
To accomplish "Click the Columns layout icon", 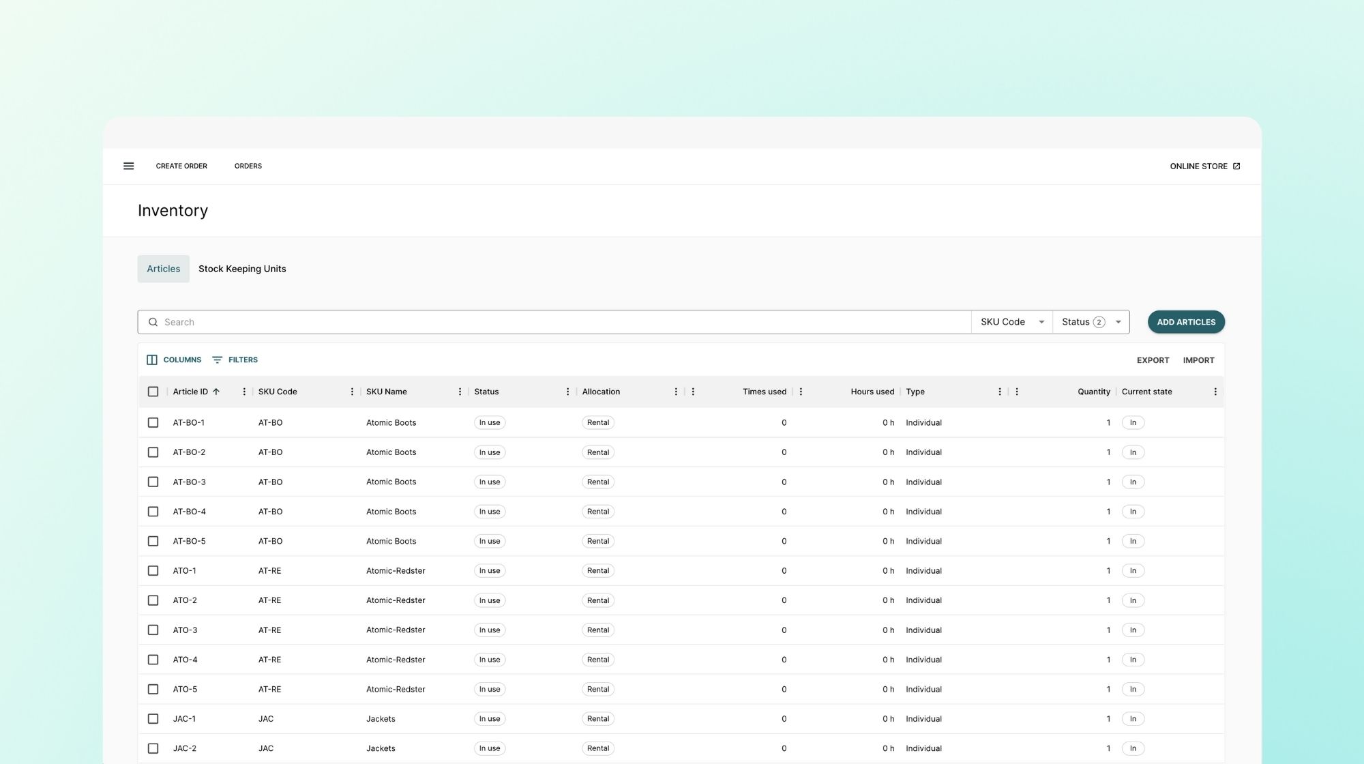I will (x=152, y=359).
